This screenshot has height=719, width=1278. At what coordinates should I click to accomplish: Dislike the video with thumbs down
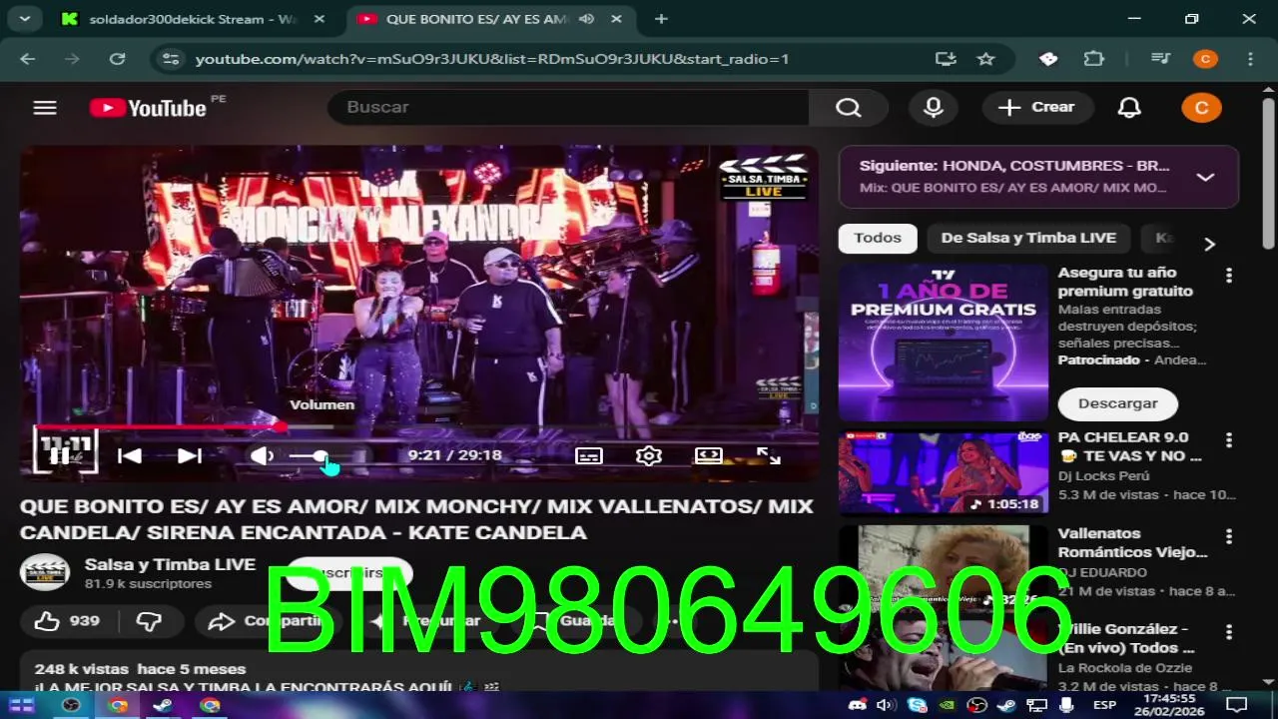(149, 621)
